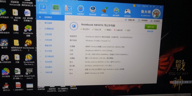This screenshot has height=96, width=192.
Task: Click the 光盘刻录 red X indicator
Action: 118,30
